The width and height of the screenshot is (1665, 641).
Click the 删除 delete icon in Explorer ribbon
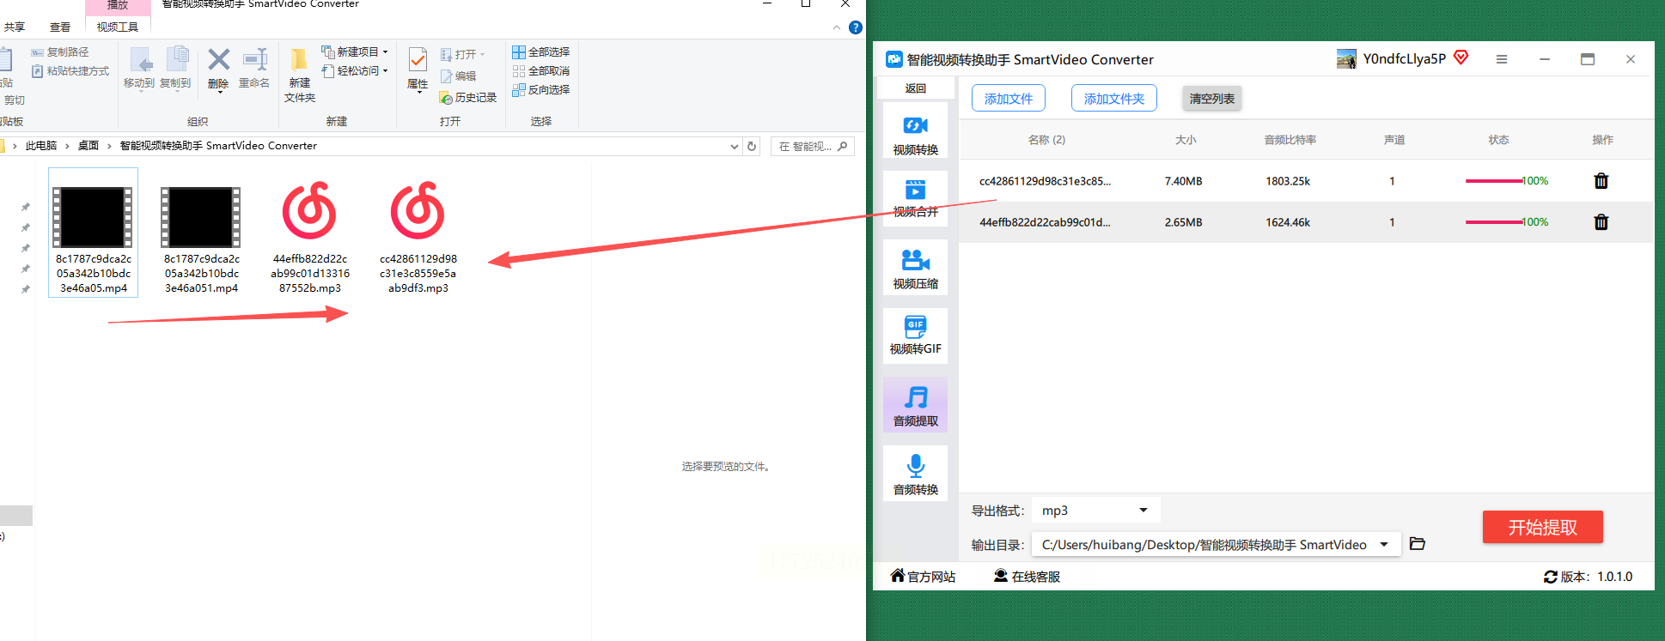pos(219,69)
